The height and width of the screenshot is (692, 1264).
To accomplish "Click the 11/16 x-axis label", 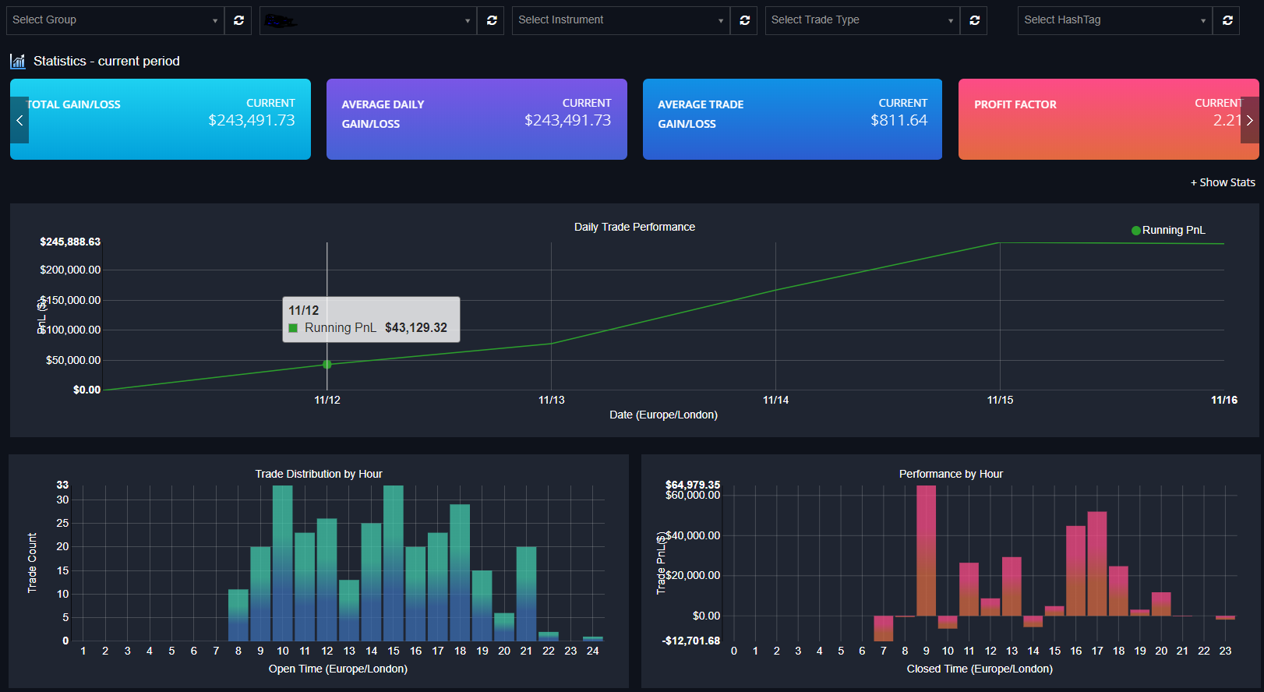I will tap(1224, 400).
